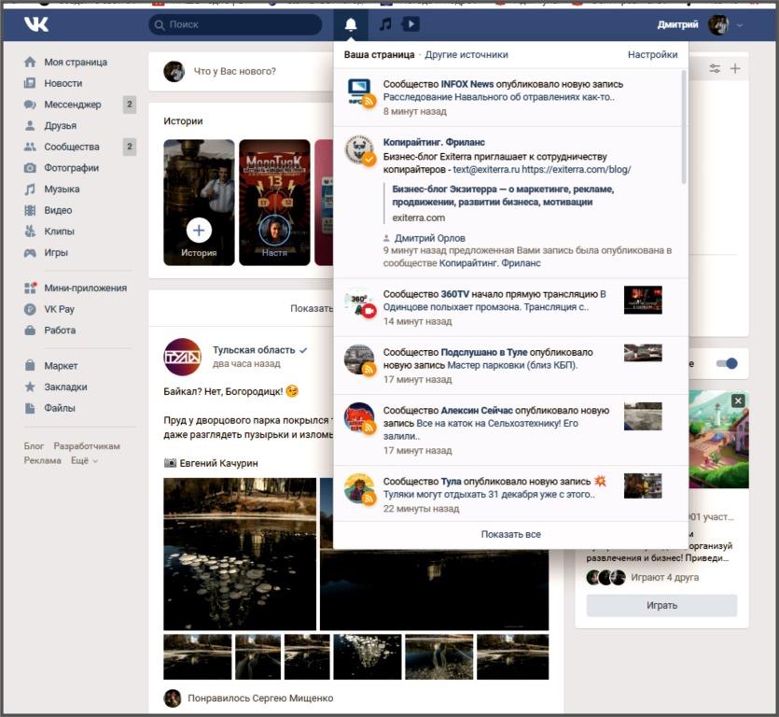The width and height of the screenshot is (779, 717).
Task: Open Мессенджер chat icon
Action: pos(30,105)
